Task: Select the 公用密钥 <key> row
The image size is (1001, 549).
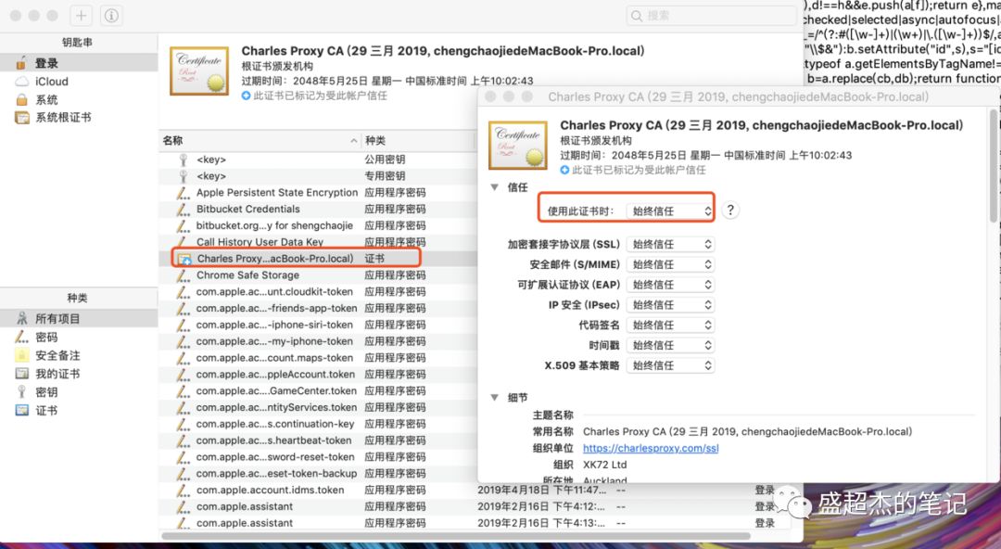Action: coord(318,160)
